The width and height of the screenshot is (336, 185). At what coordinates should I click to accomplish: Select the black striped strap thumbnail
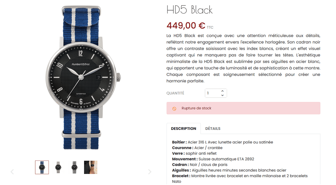click(x=74, y=167)
